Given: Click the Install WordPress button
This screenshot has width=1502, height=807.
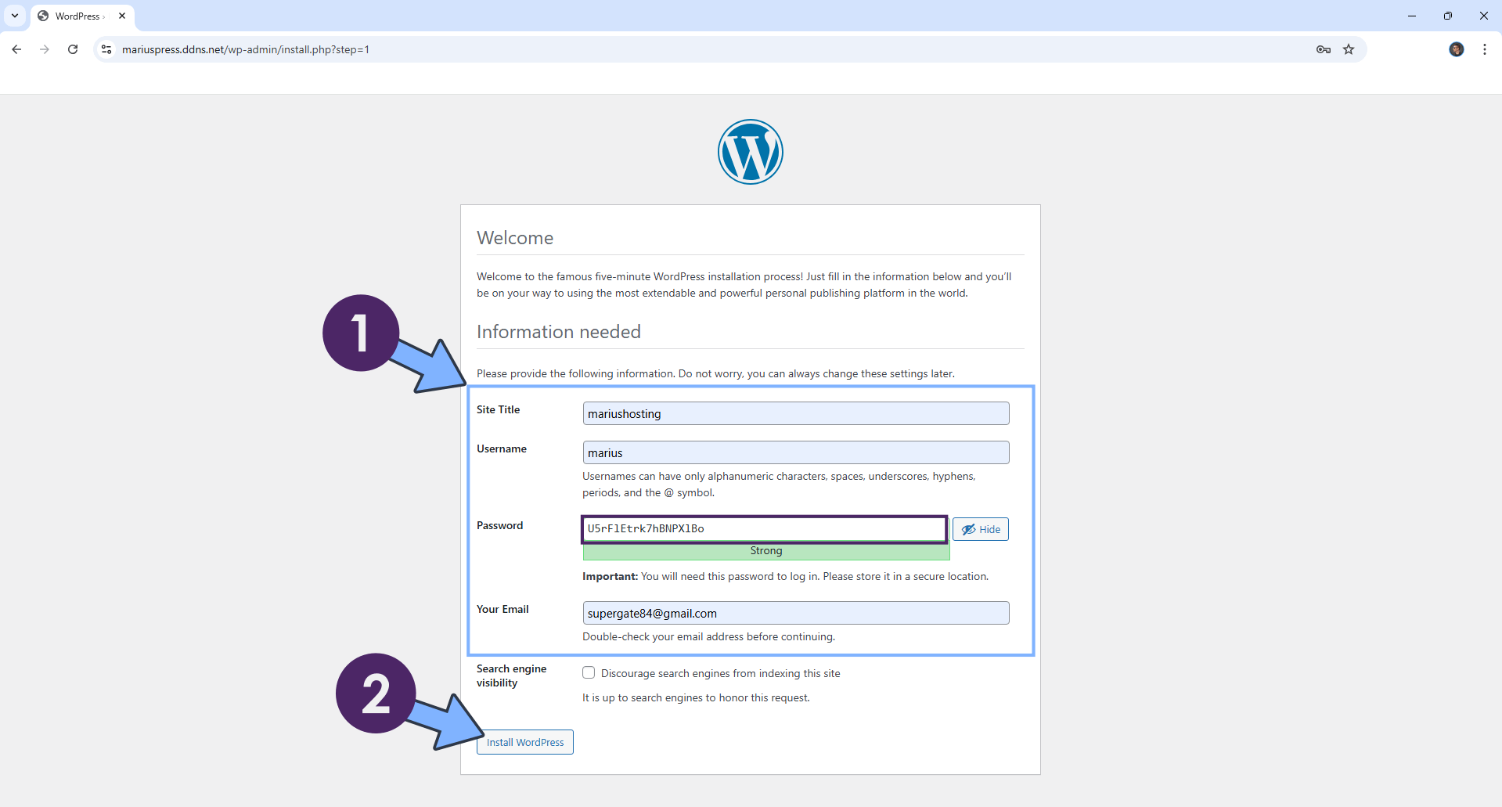Looking at the screenshot, I should pyautogui.click(x=525, y=742).
